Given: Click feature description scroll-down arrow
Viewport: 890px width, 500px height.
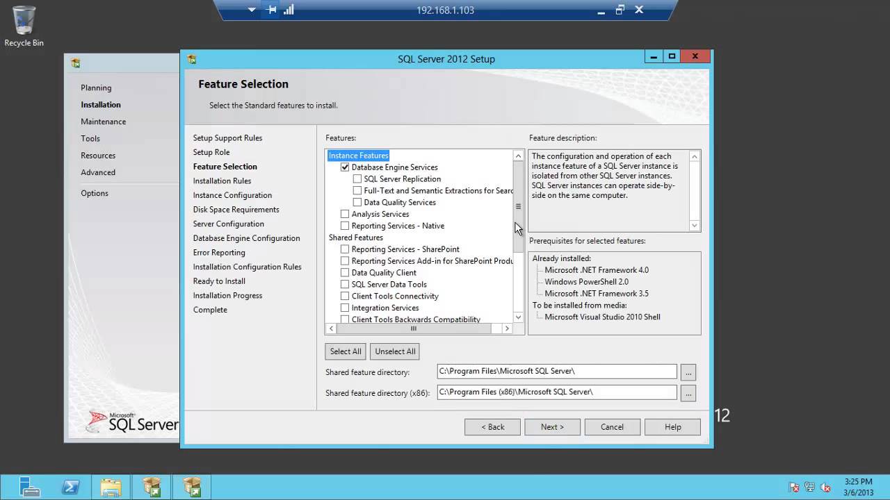Looking at the screenshot, I should (694, 225).
